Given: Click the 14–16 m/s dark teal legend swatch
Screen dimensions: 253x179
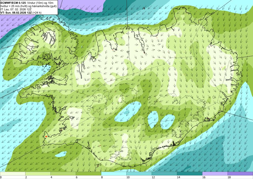Looking at the screenshot, I should pyautogui.click(x=190, y=173).
